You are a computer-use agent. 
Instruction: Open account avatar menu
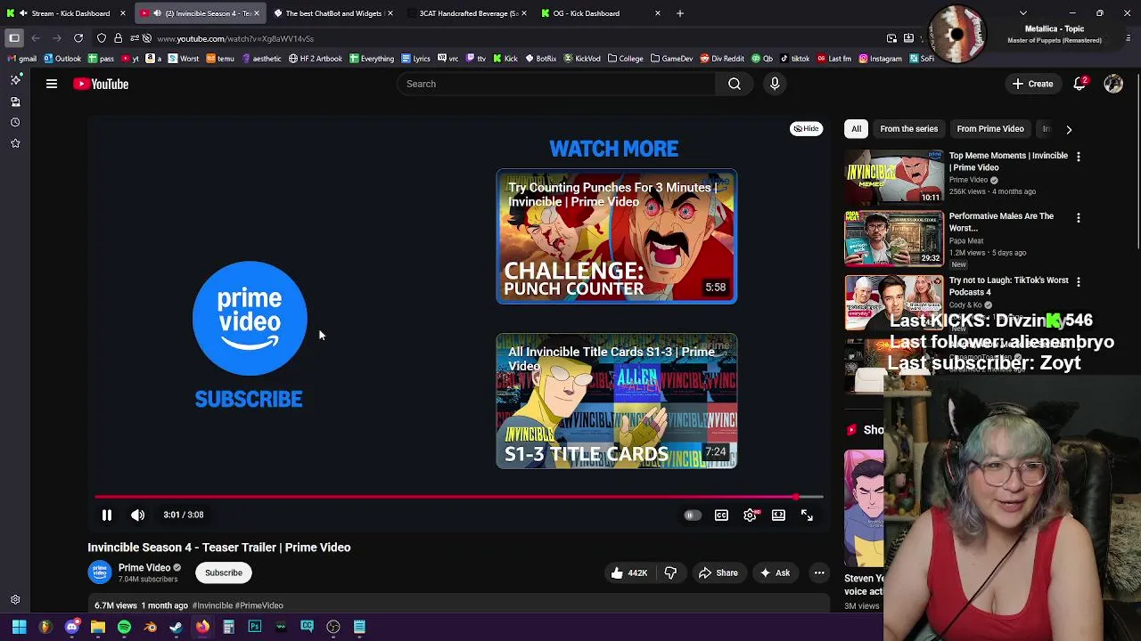(x=1113, y=84)
